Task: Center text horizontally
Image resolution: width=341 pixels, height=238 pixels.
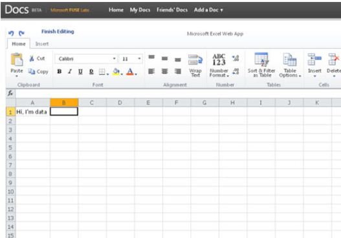Action: tap(164, 71)
